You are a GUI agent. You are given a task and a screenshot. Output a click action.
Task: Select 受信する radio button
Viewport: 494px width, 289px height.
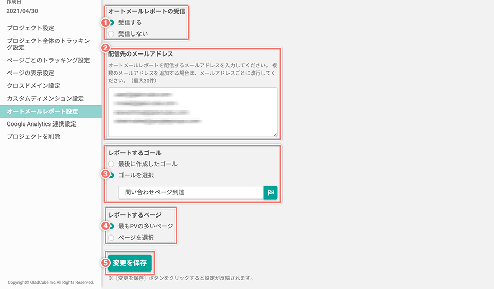[x=111, y=22]
